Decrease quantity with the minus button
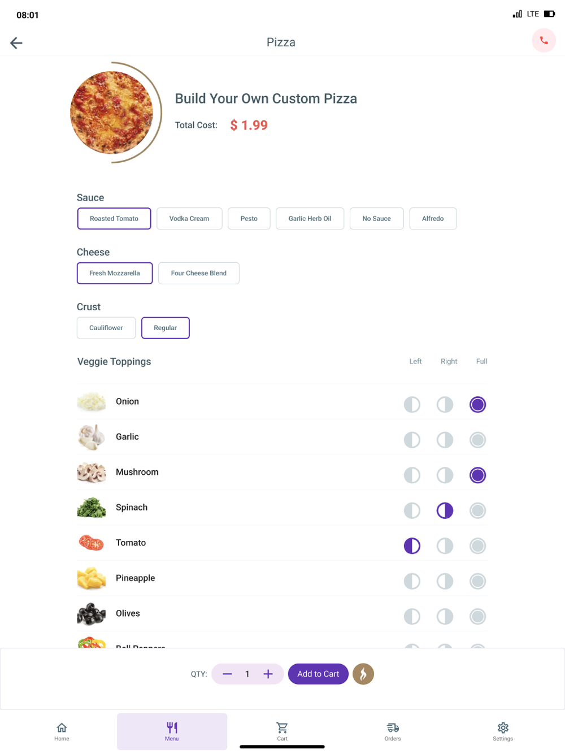 [x=227, y=674]
